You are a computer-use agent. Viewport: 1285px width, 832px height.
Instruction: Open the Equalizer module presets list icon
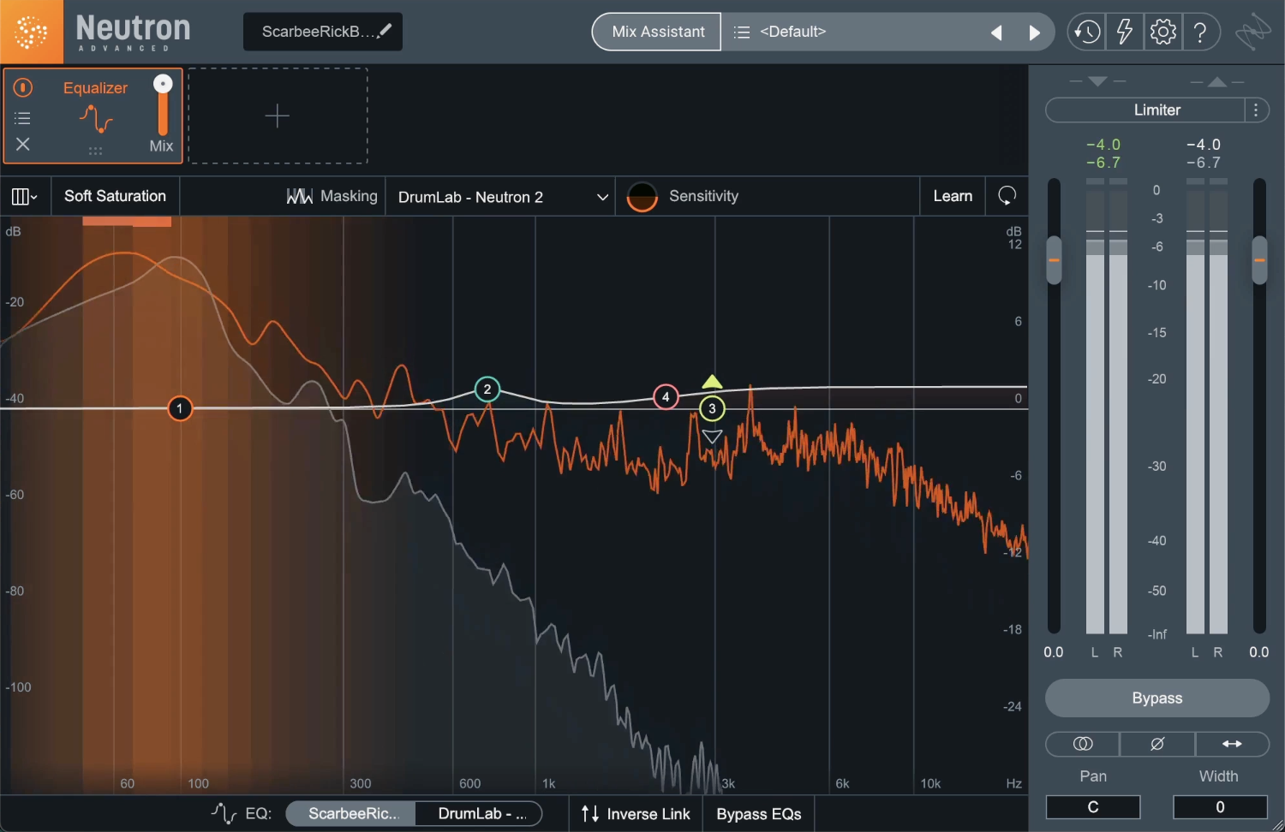click(23, 118)
